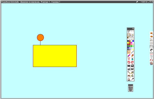Screen dimensions: 154x99
Task: Pick the magenta color swatch
Action: click(131, 43)
